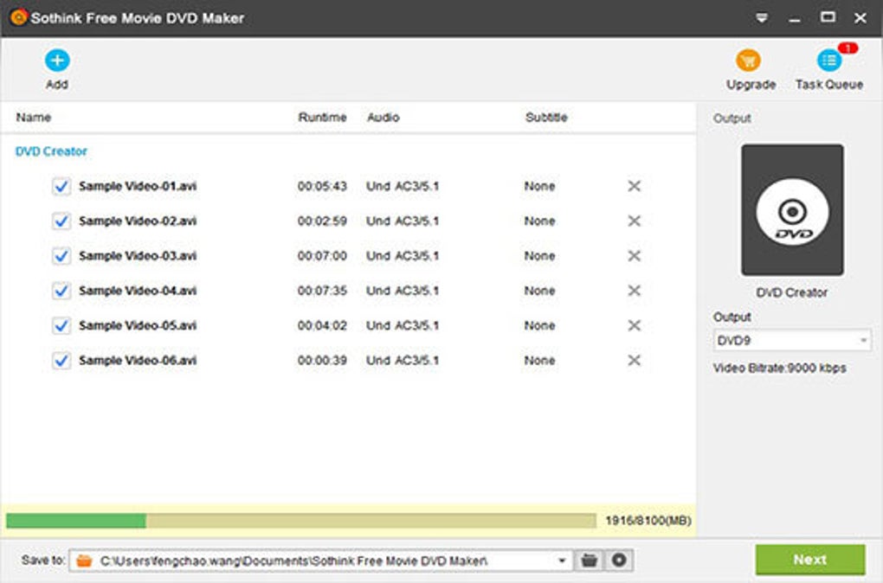Viewport: 883px width, 583px height.
Task: Click the disc capacity progress bar
Action: [x=300, y=521]
